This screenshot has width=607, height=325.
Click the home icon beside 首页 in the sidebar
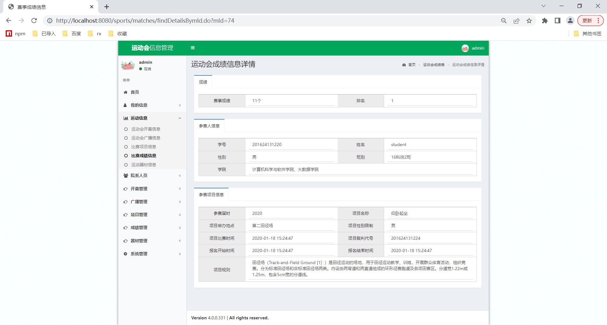pyautogui.click(x=126, y=92)
